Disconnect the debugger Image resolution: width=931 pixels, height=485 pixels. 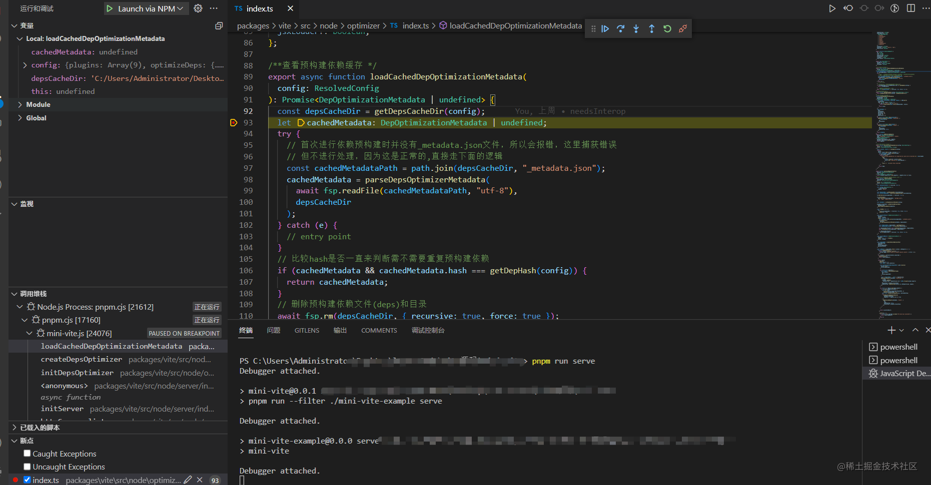click(x=682, y=29)
